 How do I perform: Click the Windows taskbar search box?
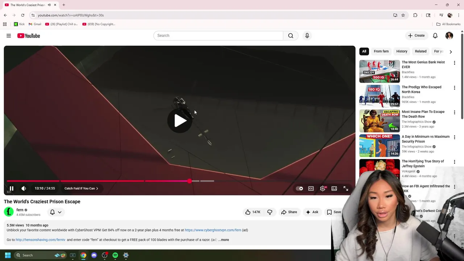(41, 255)
